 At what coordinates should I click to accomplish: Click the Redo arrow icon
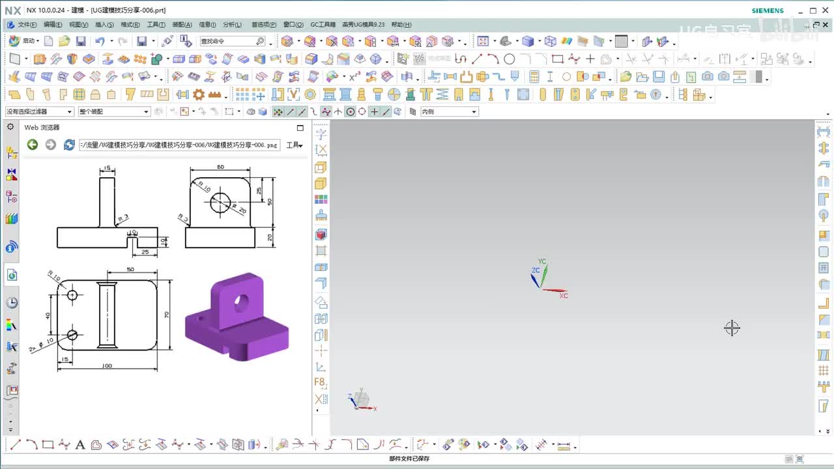click(122, 41)
